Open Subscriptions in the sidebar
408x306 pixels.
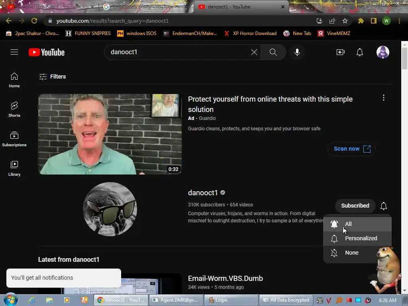coord(14,139)
